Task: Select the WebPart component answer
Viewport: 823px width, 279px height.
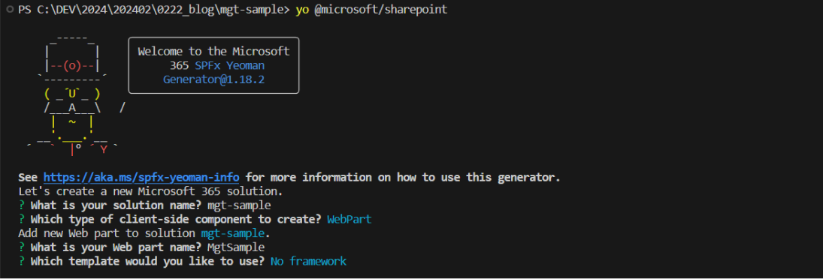Action: coord(349,219)
